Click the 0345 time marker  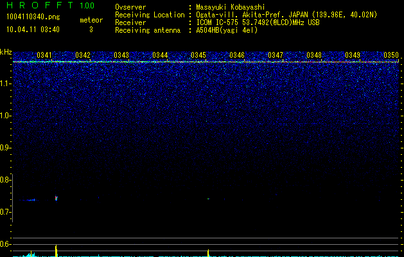[198, 55]
